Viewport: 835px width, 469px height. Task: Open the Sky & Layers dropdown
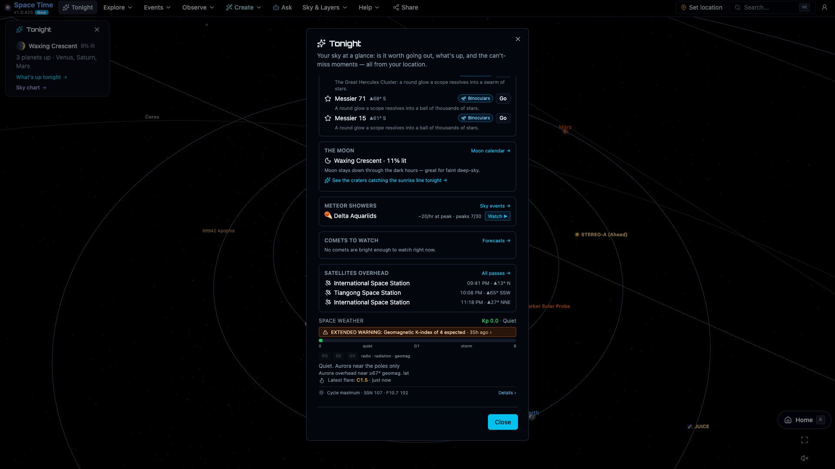pos(324,7)
